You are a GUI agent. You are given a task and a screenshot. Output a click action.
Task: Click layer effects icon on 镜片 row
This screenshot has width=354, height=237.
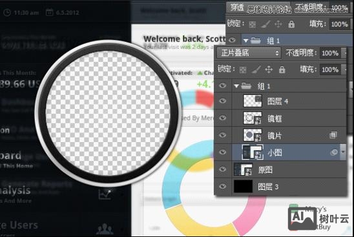333,135
